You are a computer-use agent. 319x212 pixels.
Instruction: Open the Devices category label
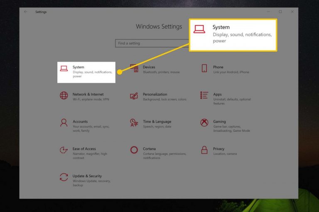point(149,67)
